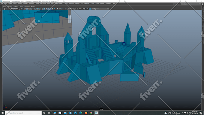Image resolution: width=204 pixels, height=115 pixels.
Task: Open the notification center icon
Action: 201,113
